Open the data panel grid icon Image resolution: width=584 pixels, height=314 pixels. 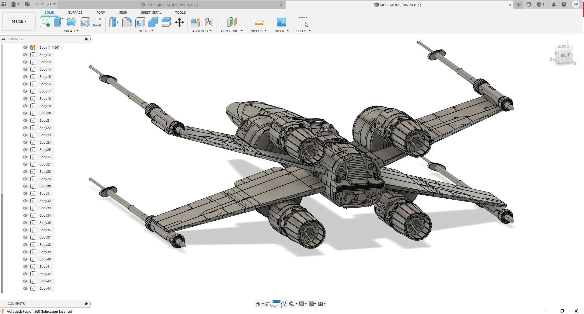4,4
